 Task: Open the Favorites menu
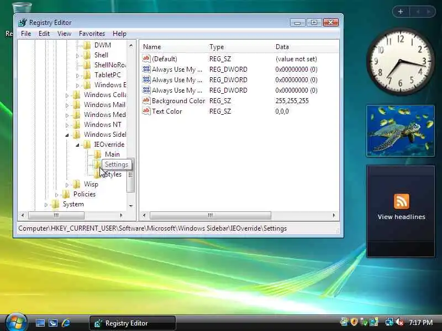pyautogui.click(x=92, y=34)
